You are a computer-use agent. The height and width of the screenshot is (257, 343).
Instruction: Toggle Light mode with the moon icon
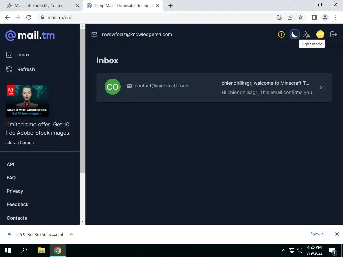[x=294, y=34]
